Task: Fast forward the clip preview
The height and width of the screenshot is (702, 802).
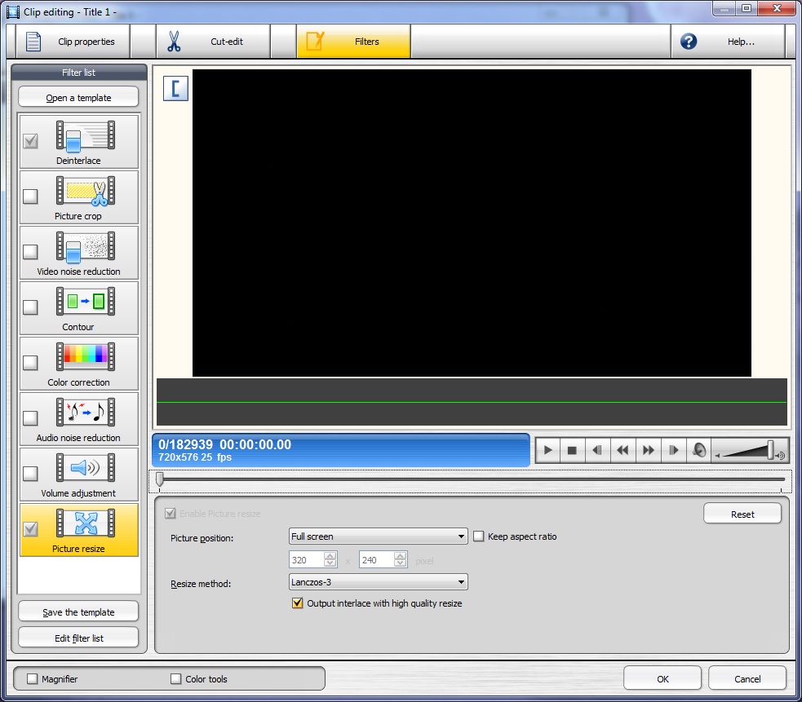Action: tap(648, 450)
